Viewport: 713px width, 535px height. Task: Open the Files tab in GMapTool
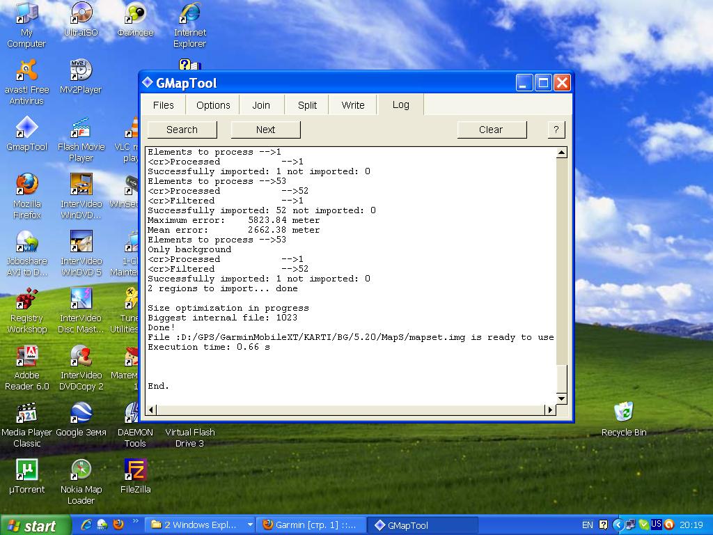tap(164, 105)
